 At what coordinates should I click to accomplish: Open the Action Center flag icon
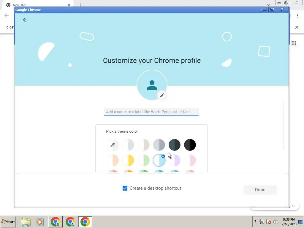tap(268, 221)
